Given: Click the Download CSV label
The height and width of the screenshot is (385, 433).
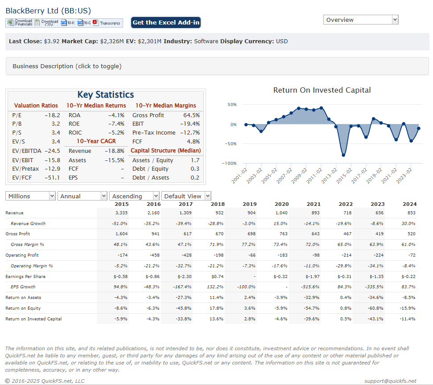Looking at the screenshot, I should pyautogui.click(x=49, y=23).
